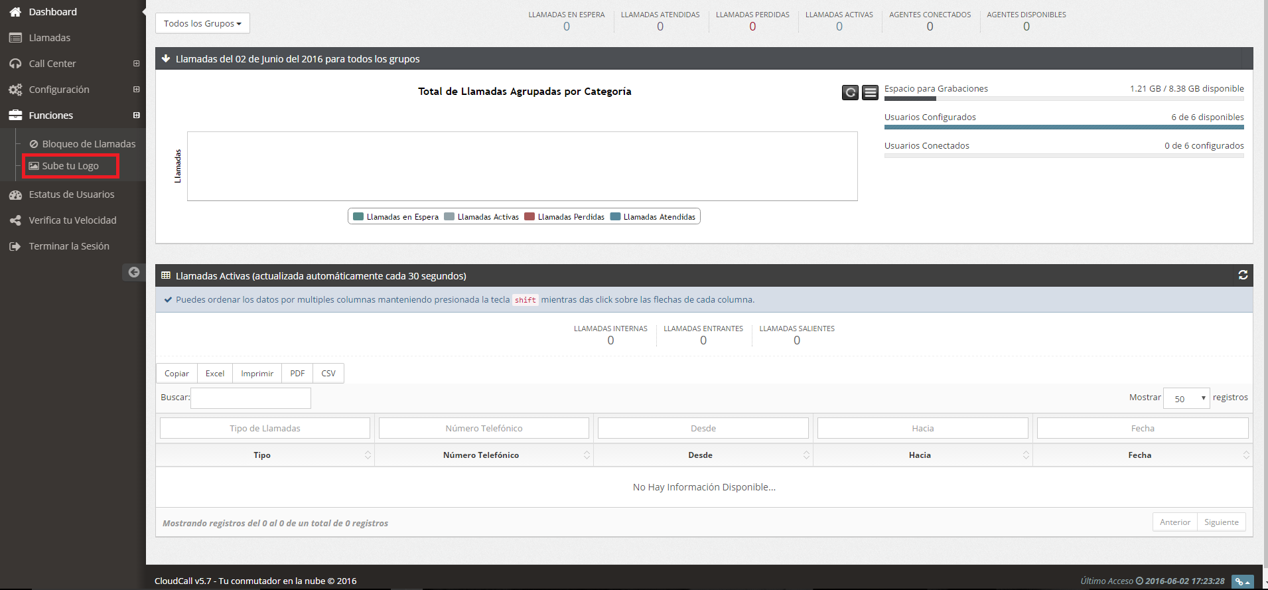The image size is (1268, 590).
Task: Refresh the Llamadas Activas panel
Action: pyautogui.click(x=1243, y=275)
